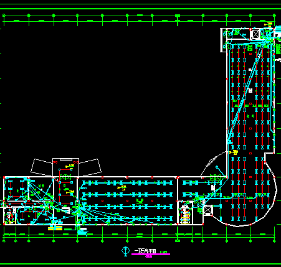
Task: Select the yellow callout label in the long hall
Action: click(x=122, y=188)
